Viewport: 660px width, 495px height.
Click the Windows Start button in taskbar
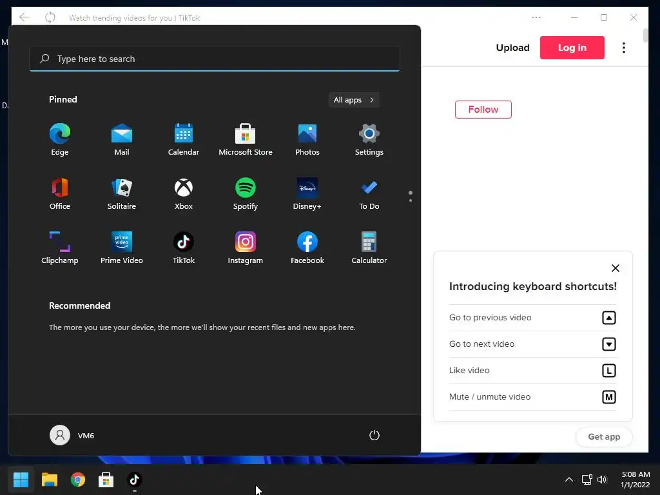[21, 480]
